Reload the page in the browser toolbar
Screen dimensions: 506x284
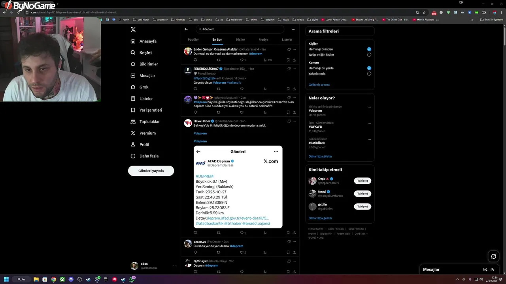18,12
